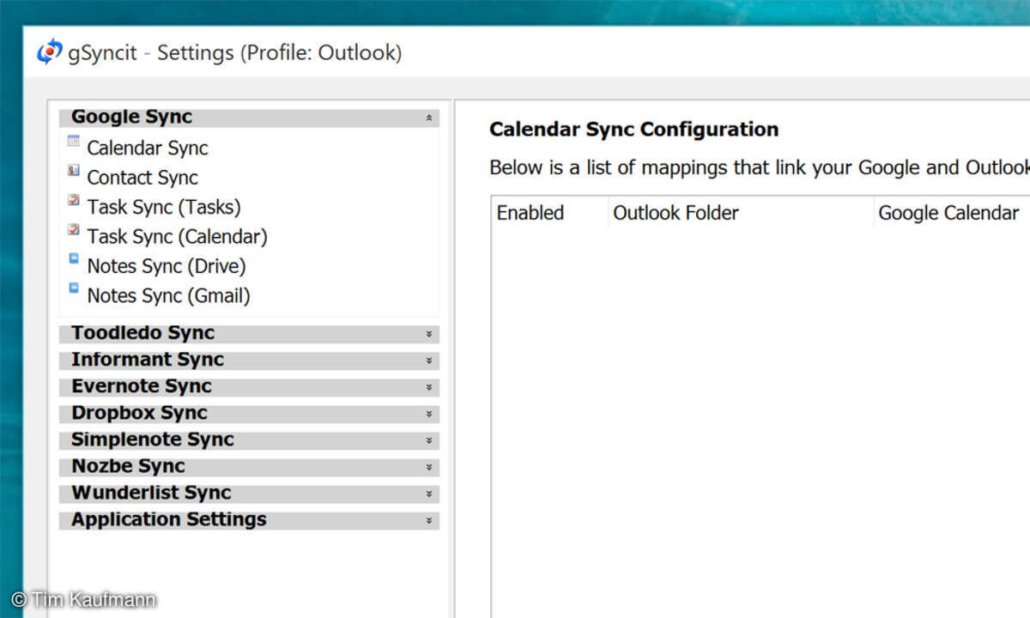Click the Task Sync (Calendar) icon
Viewport: 1030px width, 618px height.
coord(73,230)
